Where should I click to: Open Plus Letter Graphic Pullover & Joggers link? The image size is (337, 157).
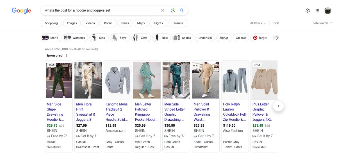[262, 112]
